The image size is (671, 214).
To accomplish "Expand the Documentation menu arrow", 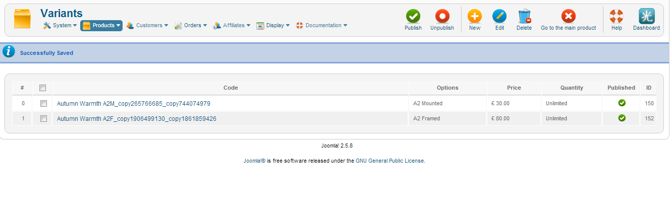I will tap(345, 26).
